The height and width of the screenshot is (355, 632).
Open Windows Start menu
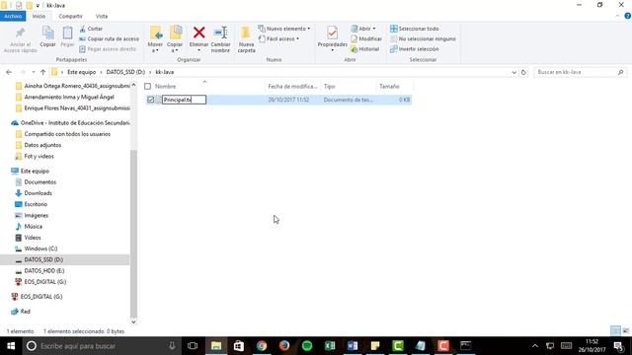click(x=11, y=346)
